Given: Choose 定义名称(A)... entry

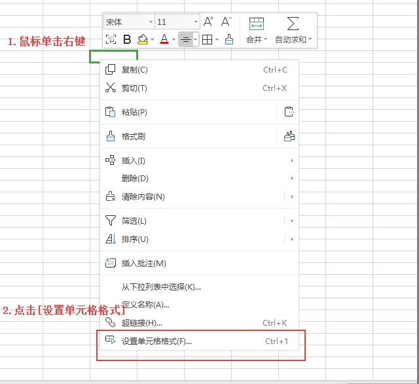Looking at the screenshot, I should [199, 305].
